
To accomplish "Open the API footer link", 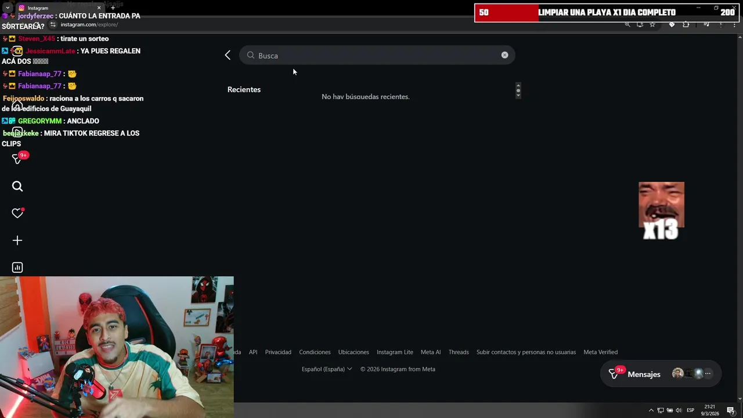I will click(253, 352).
